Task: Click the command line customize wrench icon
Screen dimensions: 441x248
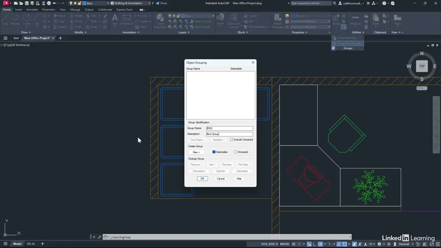Action: 99,237
